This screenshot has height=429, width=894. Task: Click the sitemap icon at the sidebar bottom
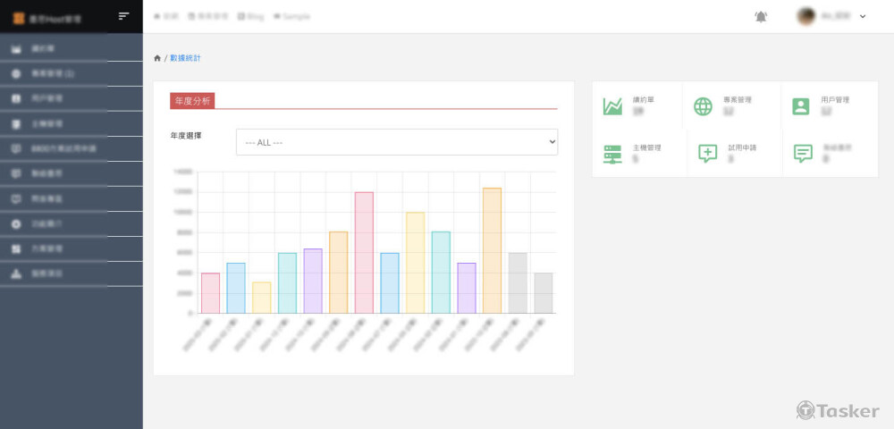(16, 273)
